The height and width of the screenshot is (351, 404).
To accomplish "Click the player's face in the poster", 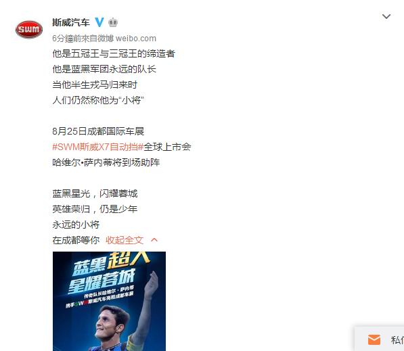I will point(110,323).
